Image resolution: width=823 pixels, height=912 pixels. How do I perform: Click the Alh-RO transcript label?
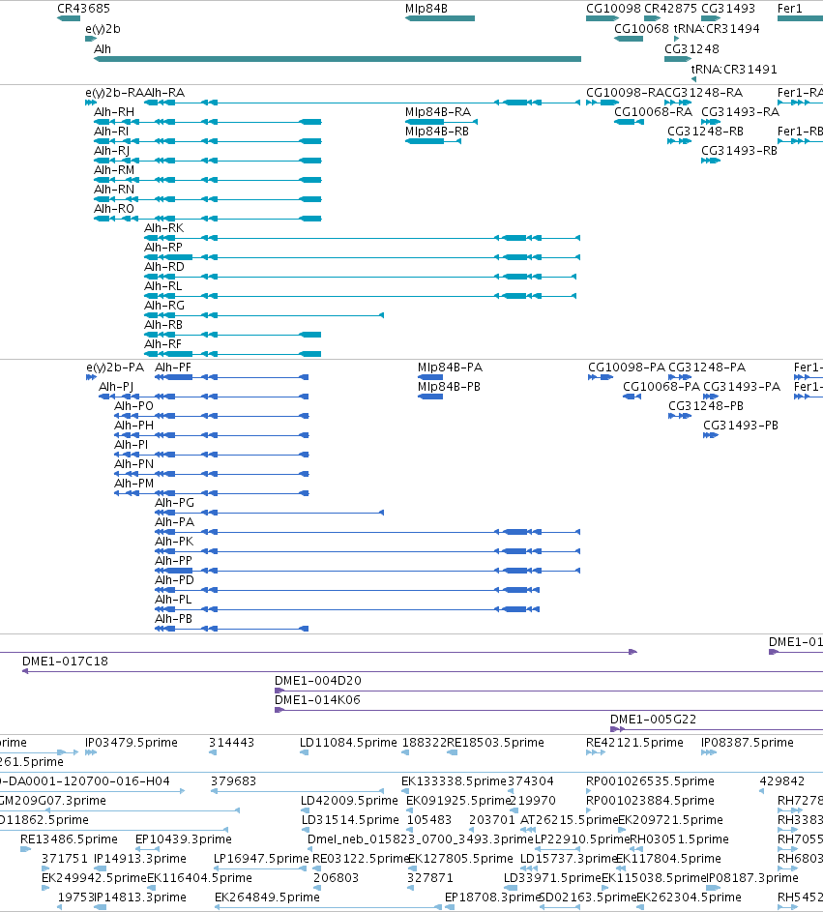(x=114, y=209)
